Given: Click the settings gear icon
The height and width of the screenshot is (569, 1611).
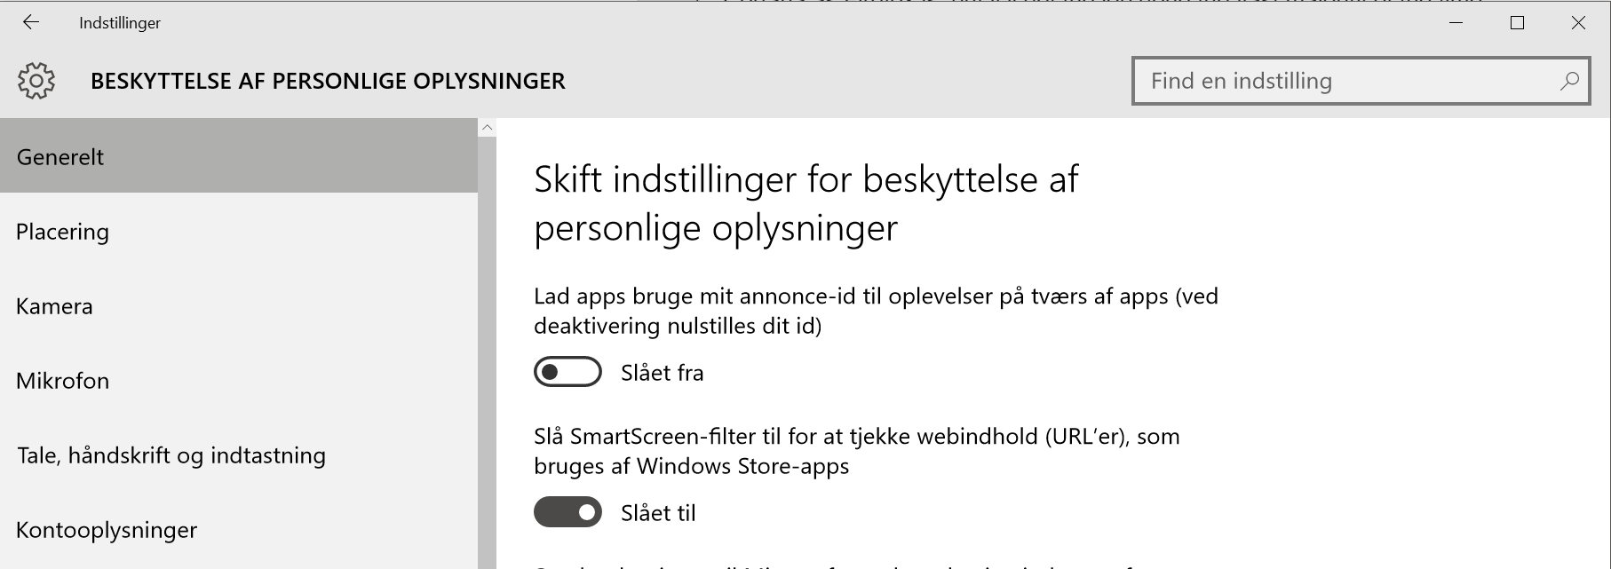Looking at the screenshot, I should click(37, 80).
